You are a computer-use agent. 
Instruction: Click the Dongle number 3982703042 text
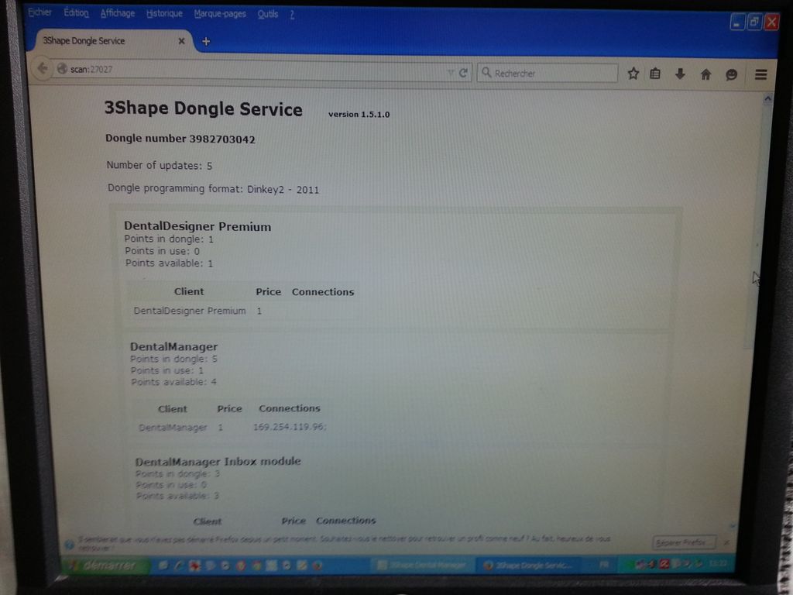pos(180,139)
